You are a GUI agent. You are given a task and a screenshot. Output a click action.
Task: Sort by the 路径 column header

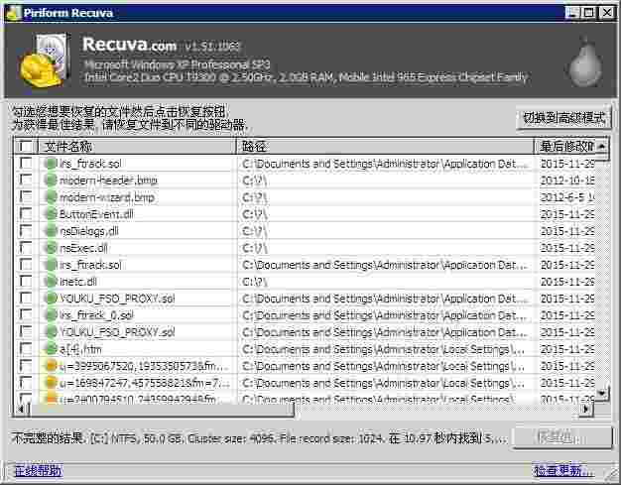pyautogui.click(x=385, y=147)
